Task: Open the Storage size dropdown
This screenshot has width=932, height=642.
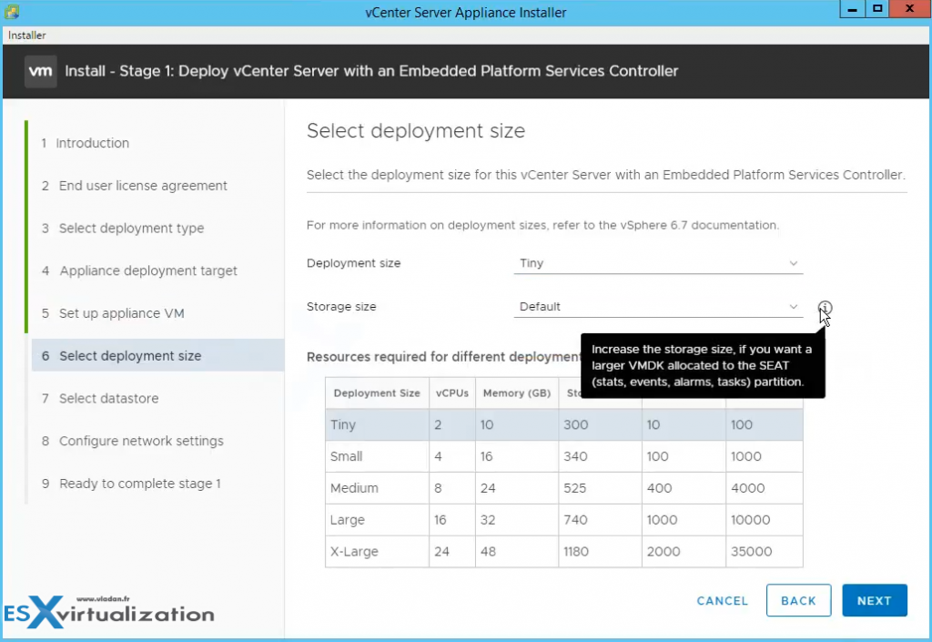Action: 657,307
